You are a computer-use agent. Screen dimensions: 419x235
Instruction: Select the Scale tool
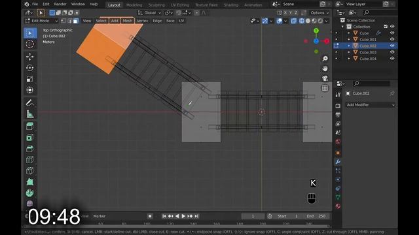(30, 79)
